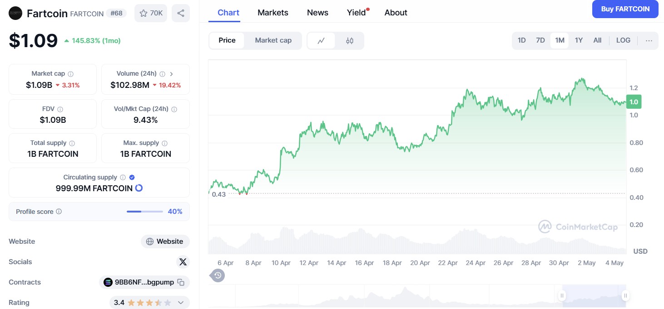Screen dimensions: 664x309
Task: Click the #68 rank badge
Action: [x=117, y=13]
